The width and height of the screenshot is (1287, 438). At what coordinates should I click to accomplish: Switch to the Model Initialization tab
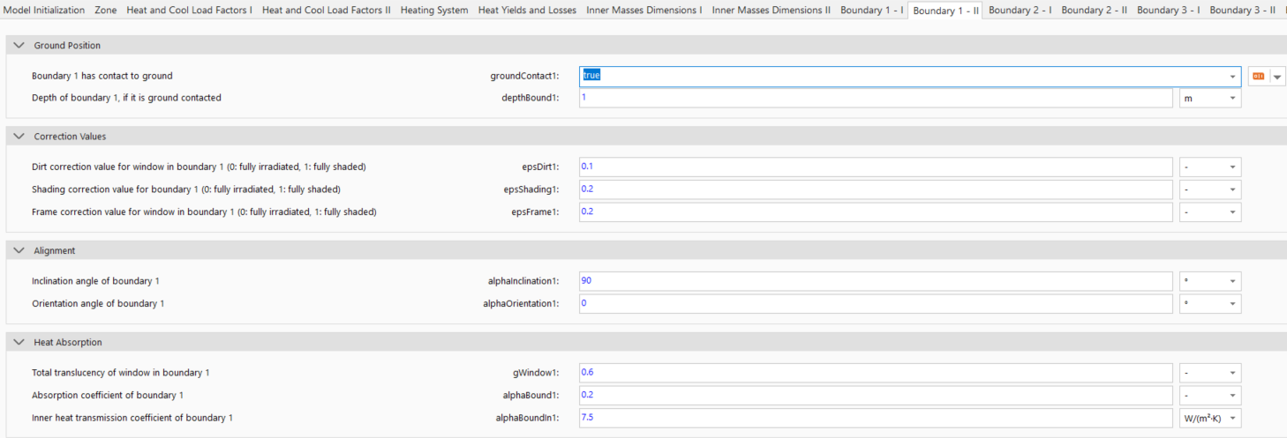click(44, 11)
